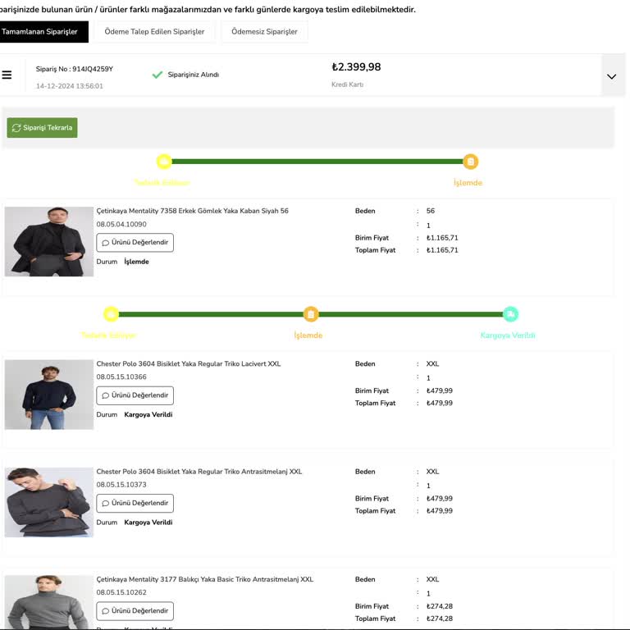This screenshot has height=630, width=630.
Task: Expand order details with chevron arrow
Action: [x=611, y=76]
